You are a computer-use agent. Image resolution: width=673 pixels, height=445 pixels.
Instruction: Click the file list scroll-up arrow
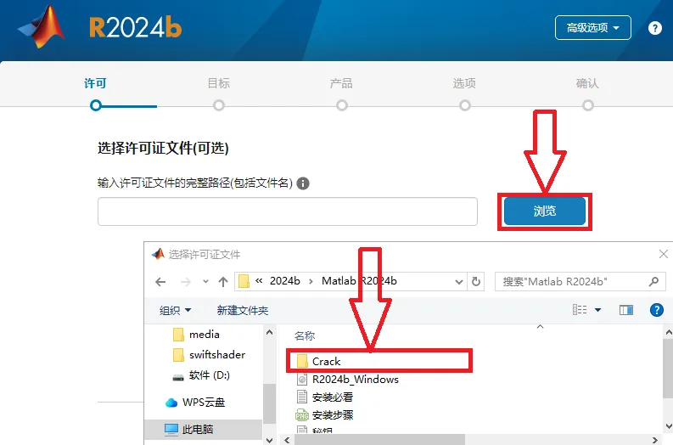pos(668,332)
